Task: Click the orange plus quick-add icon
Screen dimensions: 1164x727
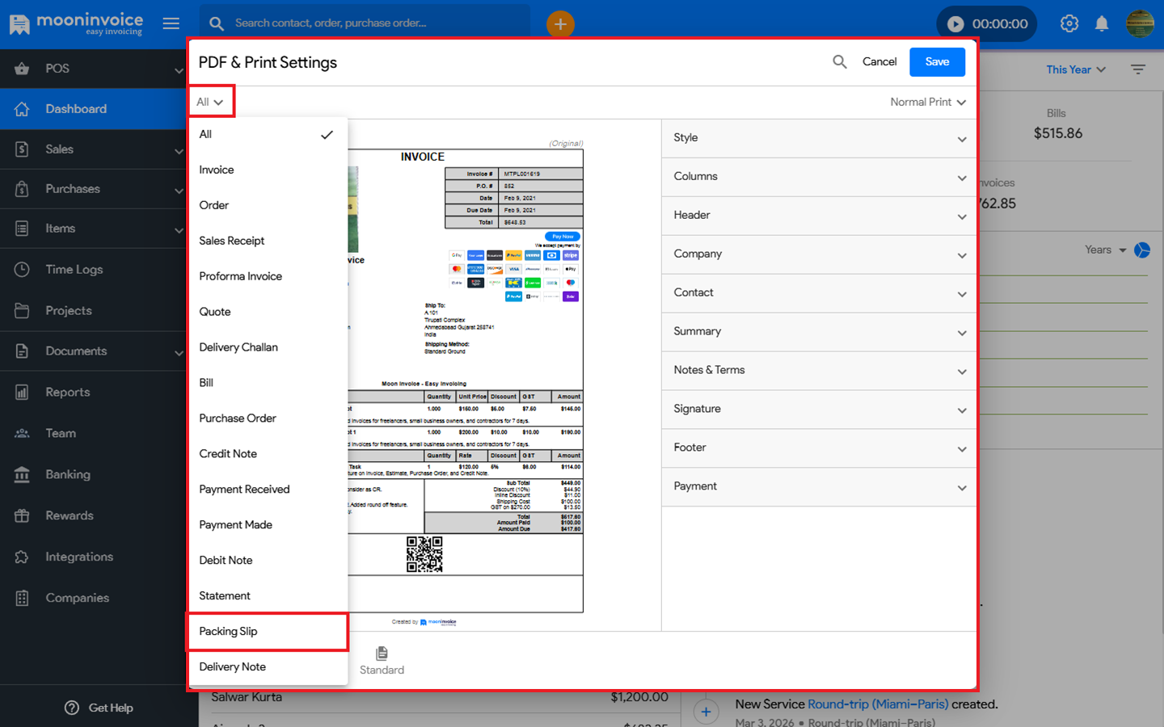Action: tap(560, 24)
